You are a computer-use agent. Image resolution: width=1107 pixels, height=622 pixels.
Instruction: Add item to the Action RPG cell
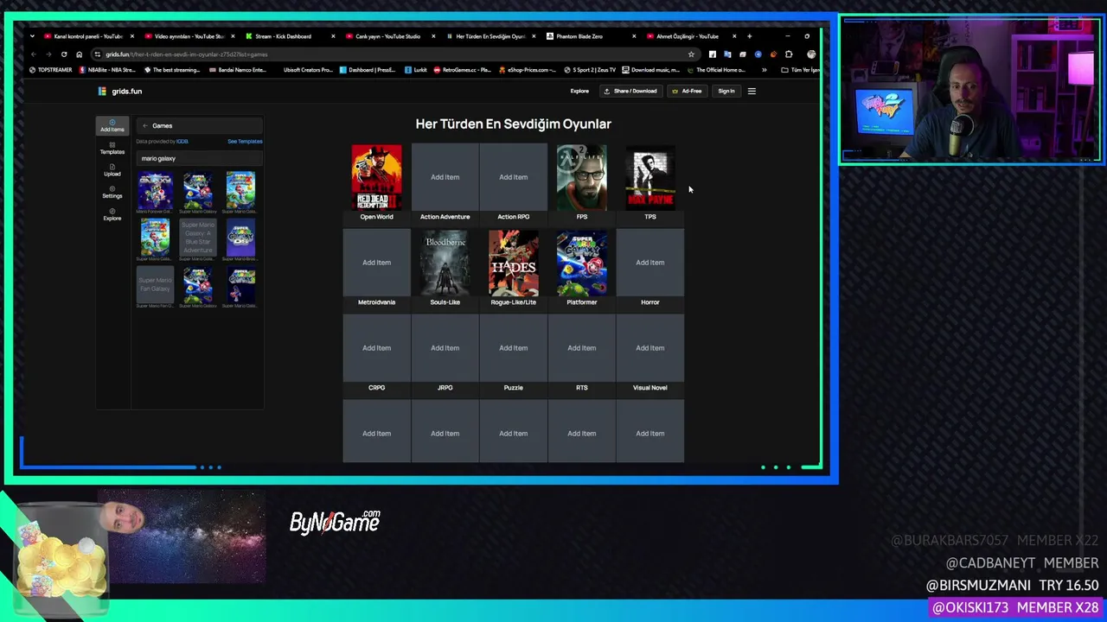tap(514, 177)
